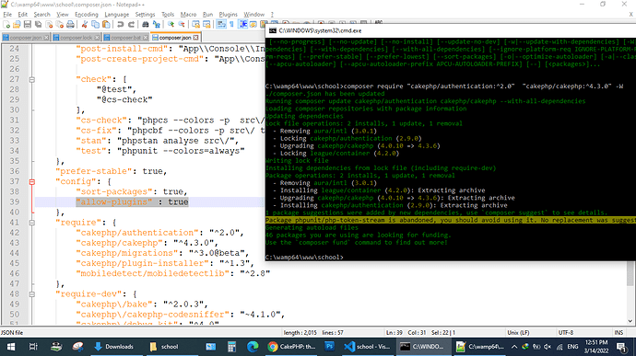The width and height of the screenshot is (636, 356).
Task: Open the Macro menu
Action: pyautogui.click(x=188, y=14)
